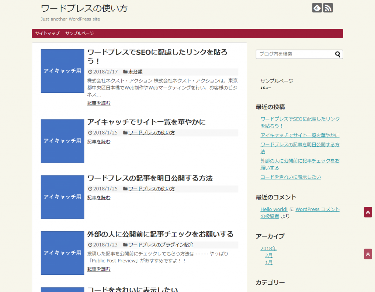The height and width of the screenshot is (292, 375).
Task: Click thumbnail of 外部の人に公開前に記事チェック post
Action: (x=62, y=253)
